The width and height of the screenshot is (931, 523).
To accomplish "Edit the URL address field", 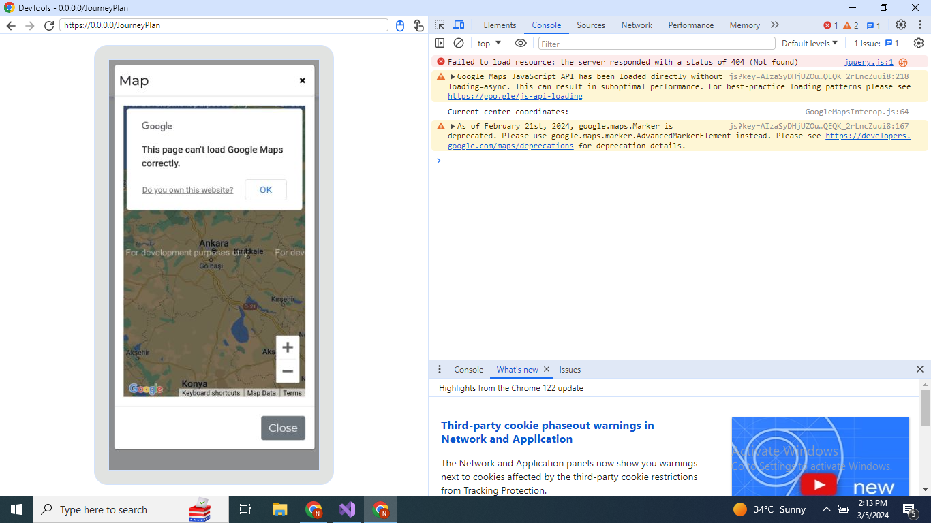I will 224,25.
